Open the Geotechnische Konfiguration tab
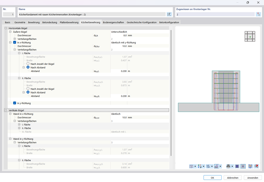The width and height of the screenshot is (264, 182). (x=142, y=22)
